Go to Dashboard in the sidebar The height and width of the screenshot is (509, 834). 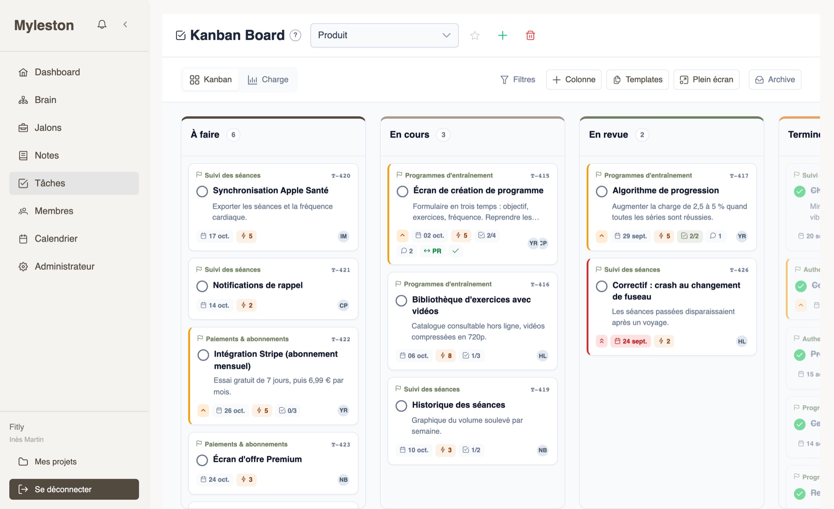pyautogui.click(x=74, y=72)
